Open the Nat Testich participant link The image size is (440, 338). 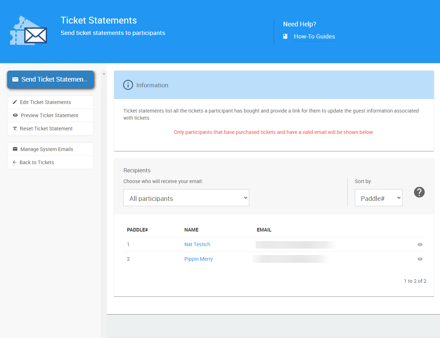[197, 245]
